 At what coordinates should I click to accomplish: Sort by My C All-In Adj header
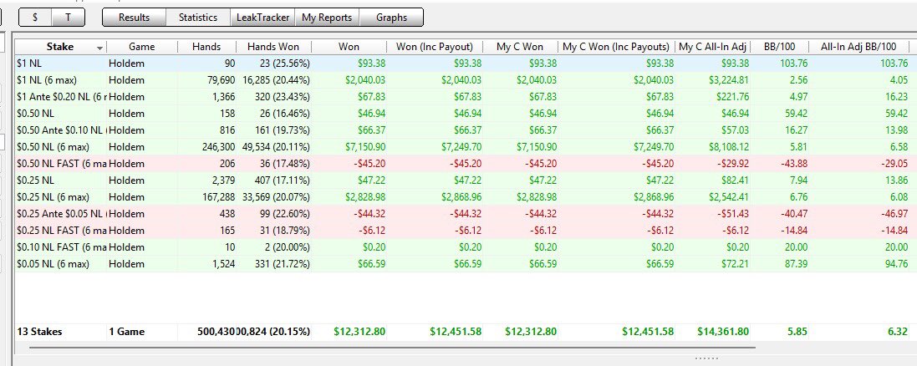[x=711, y=47]
